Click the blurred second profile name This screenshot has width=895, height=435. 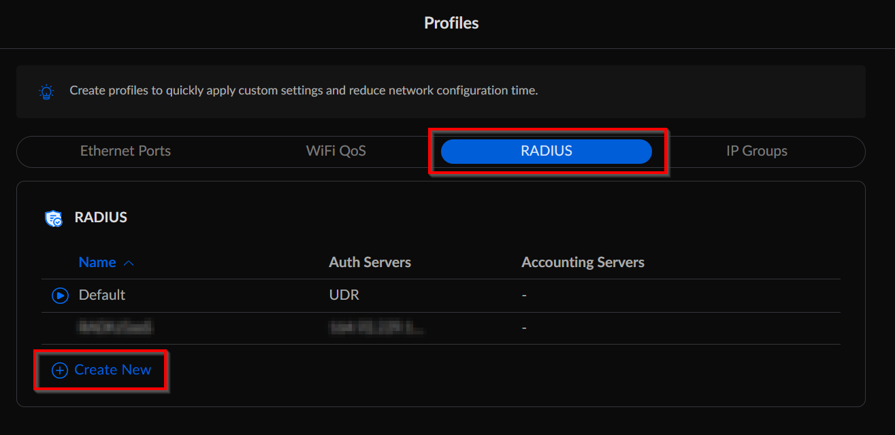[x=114, y=328]
